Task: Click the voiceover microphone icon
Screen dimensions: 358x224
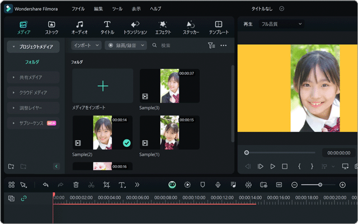Action: (x=218, y=185)
